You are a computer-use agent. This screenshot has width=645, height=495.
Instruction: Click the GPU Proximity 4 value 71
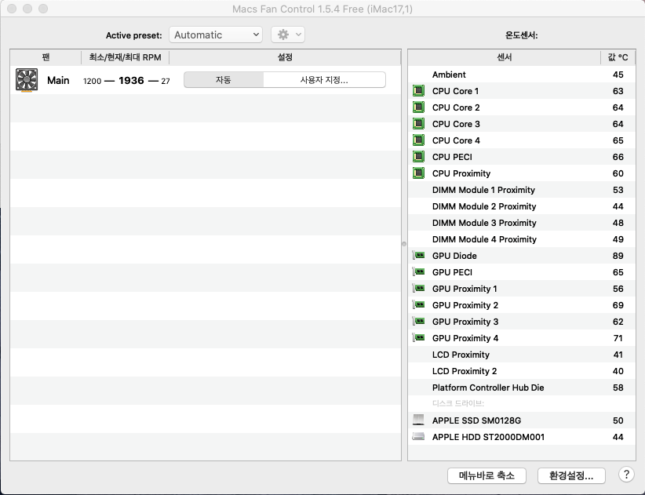pos(618,338)
